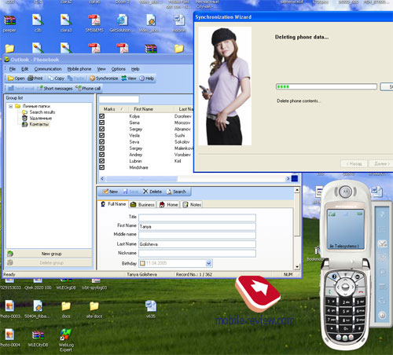Open the Help menu

pyautogui.click(x=135, y=69)
